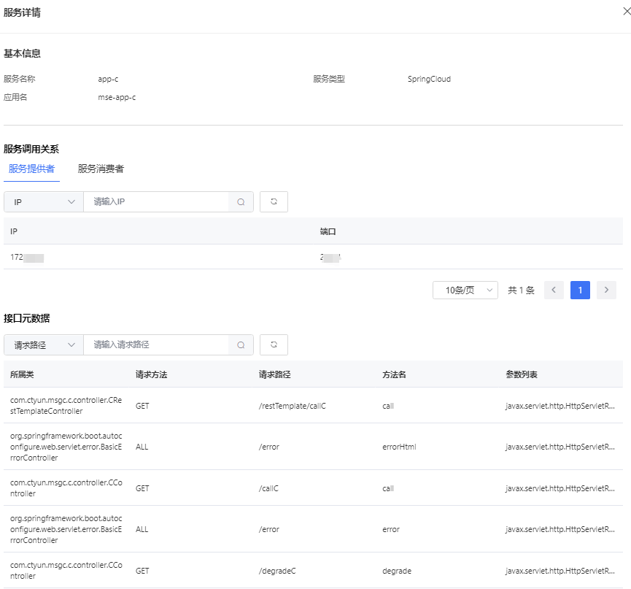Click the 请求方法 column header
The height and width of the screenshot is (589, 631).
pyautogui.click(x=151, y=374)
